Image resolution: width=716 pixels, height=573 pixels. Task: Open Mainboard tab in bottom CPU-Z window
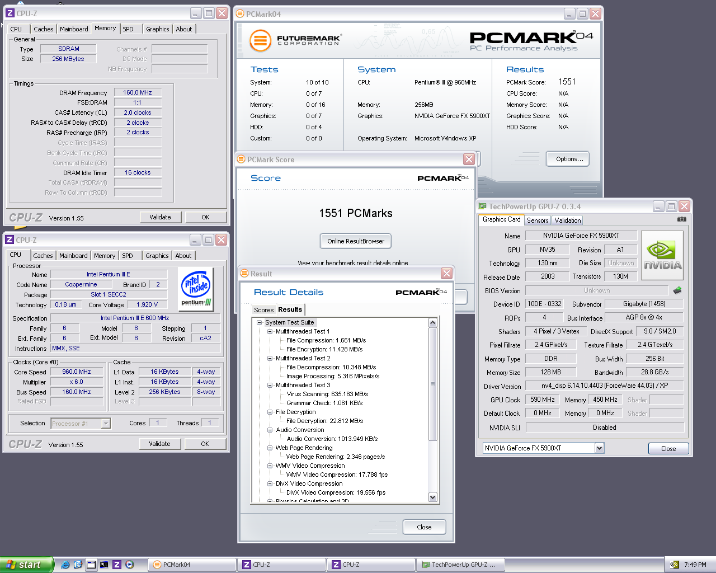[x=73, y=256]
